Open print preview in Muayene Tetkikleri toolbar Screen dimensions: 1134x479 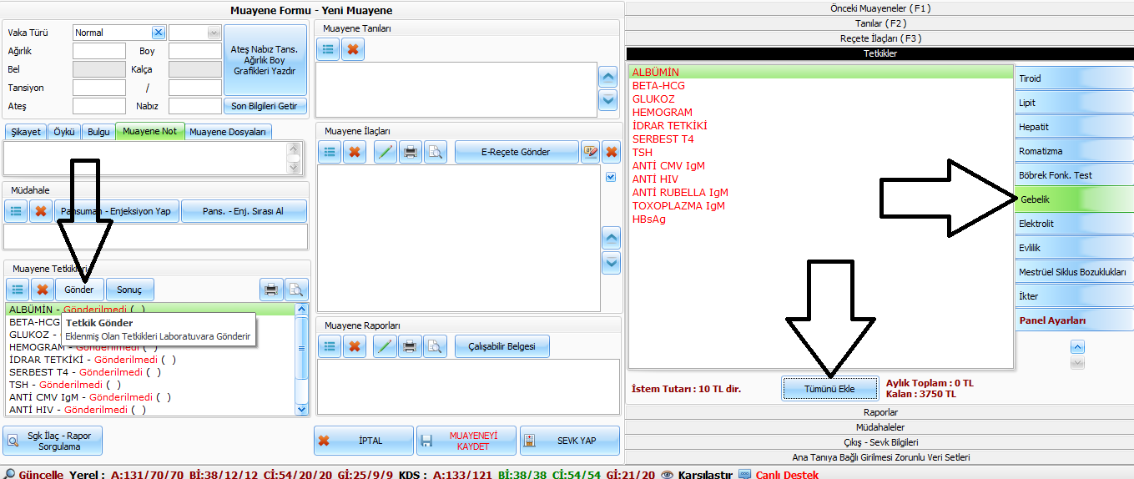[295, 290]
